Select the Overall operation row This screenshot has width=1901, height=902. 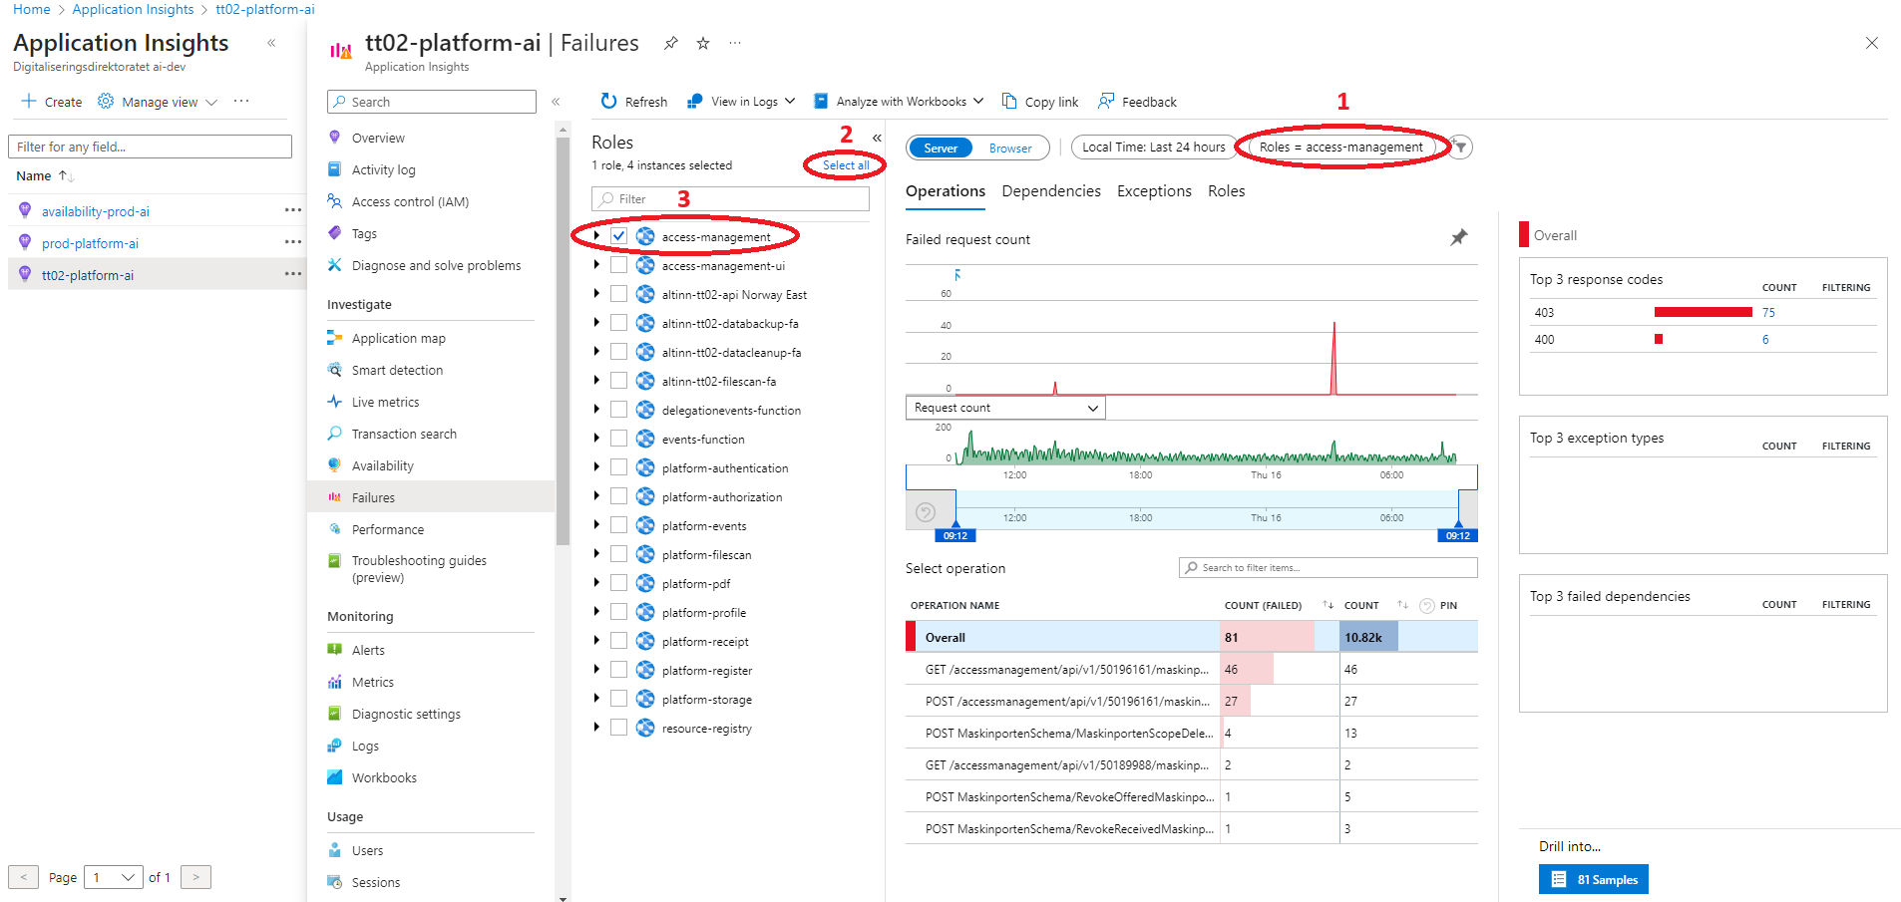1192,637
